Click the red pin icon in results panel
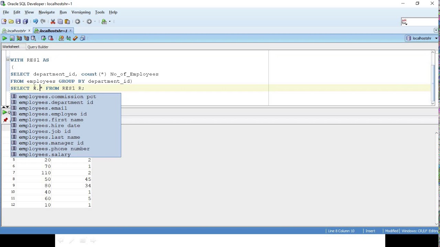 click(5, 120)
